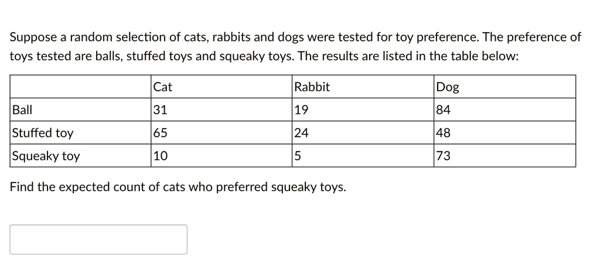The height and width of the screenshot is (272, 600).
Task: Click the cell with value 73
Action: pos(504,156)
